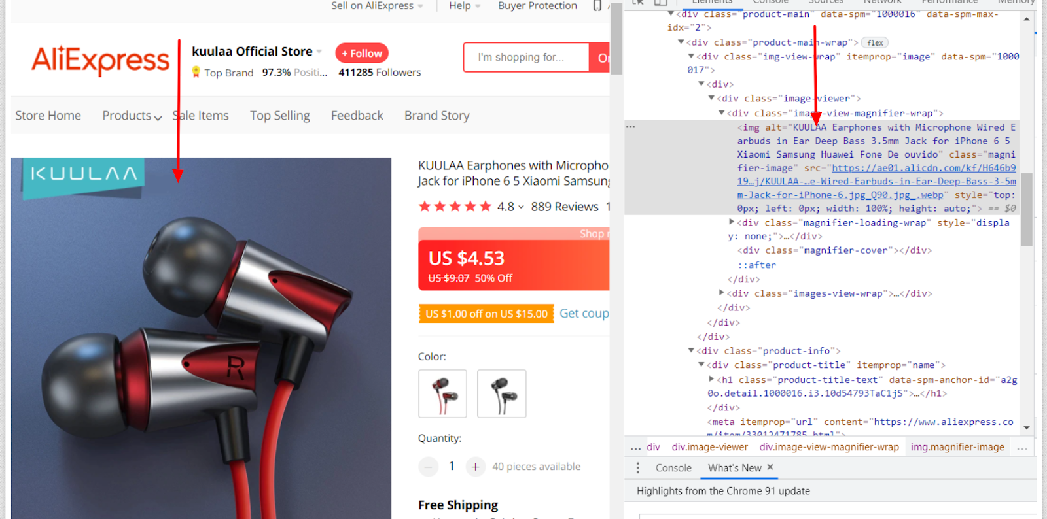Viewport: 1047px width, 519px height.
Task: Collapse the image-view-magnifier-wrap div node
Action: pos(722,112)
